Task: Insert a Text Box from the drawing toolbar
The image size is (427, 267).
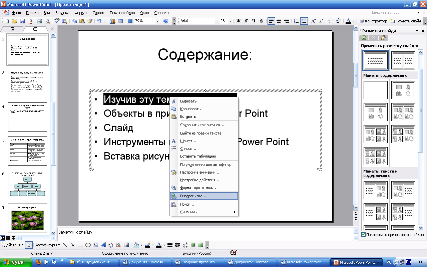Action: pyautogui.click(x=96, y=245)
